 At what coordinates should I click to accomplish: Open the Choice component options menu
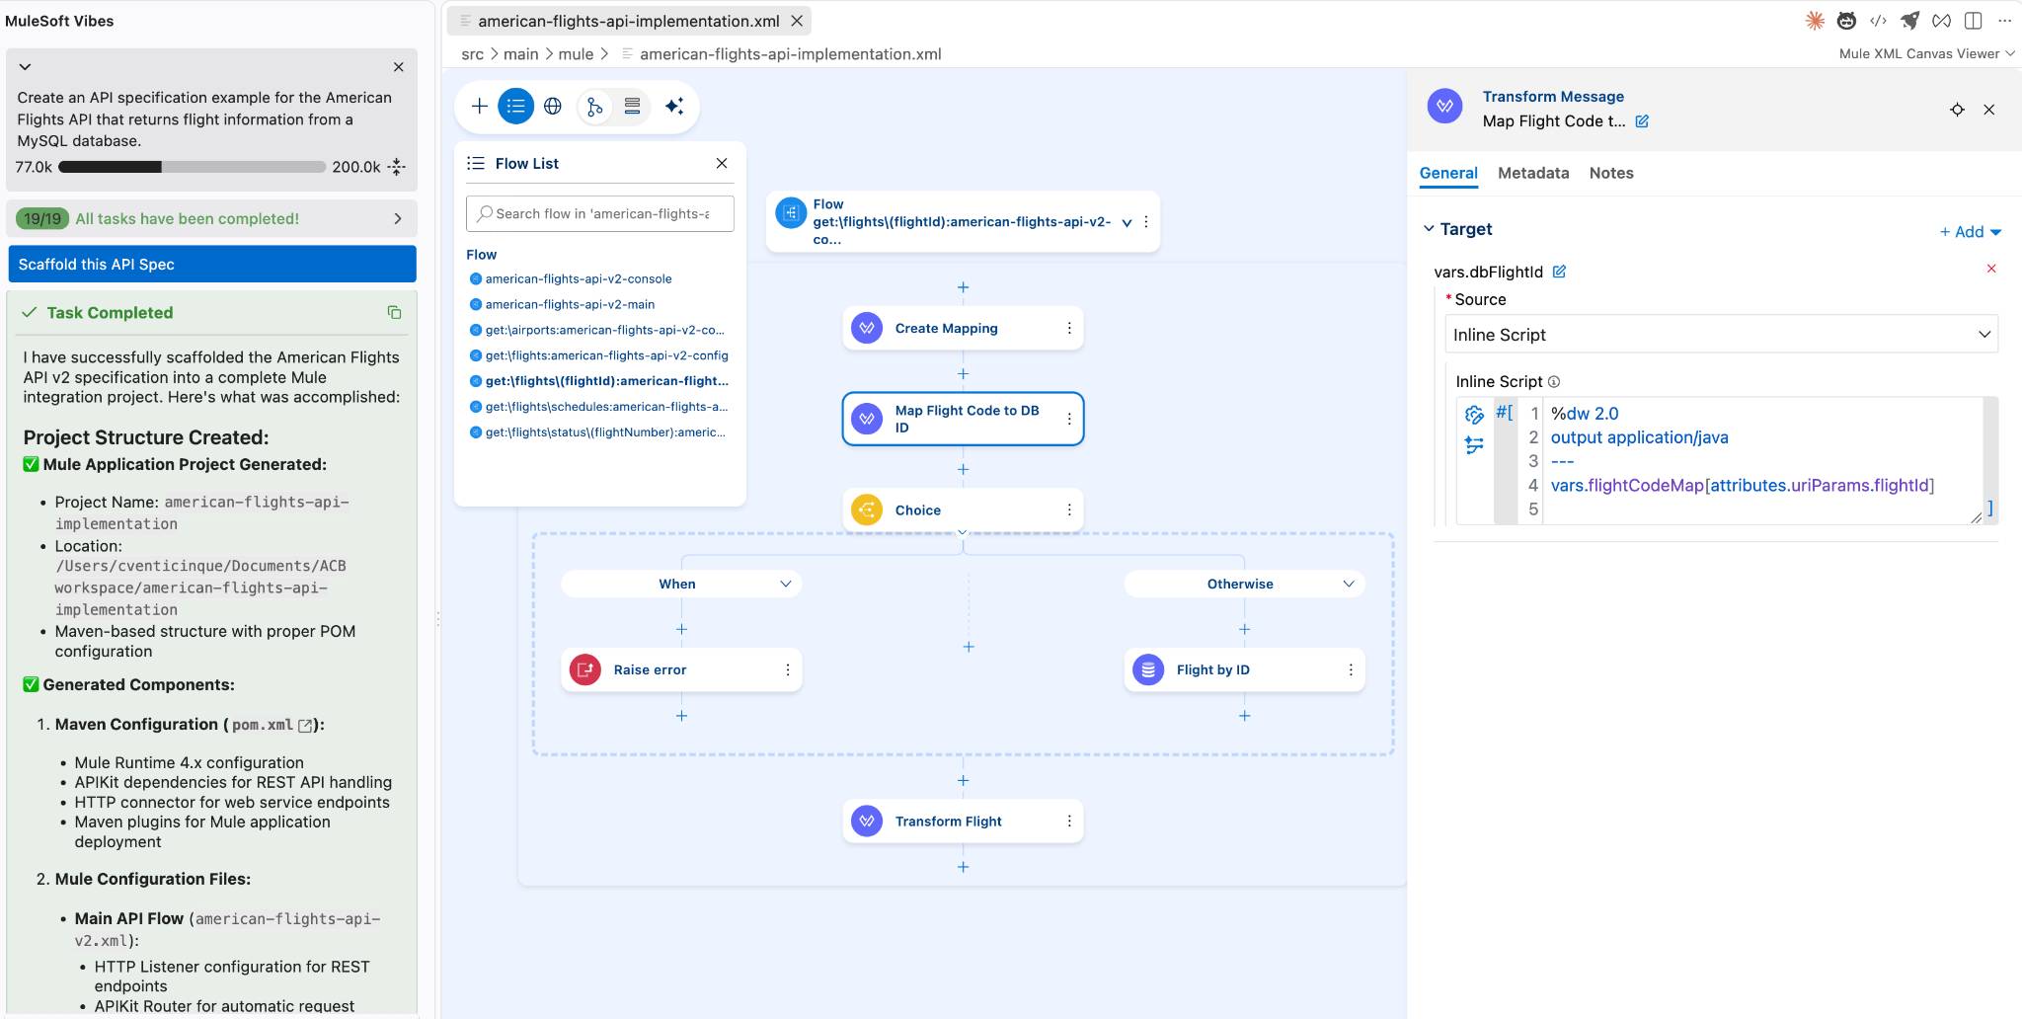click(1069, 510)
